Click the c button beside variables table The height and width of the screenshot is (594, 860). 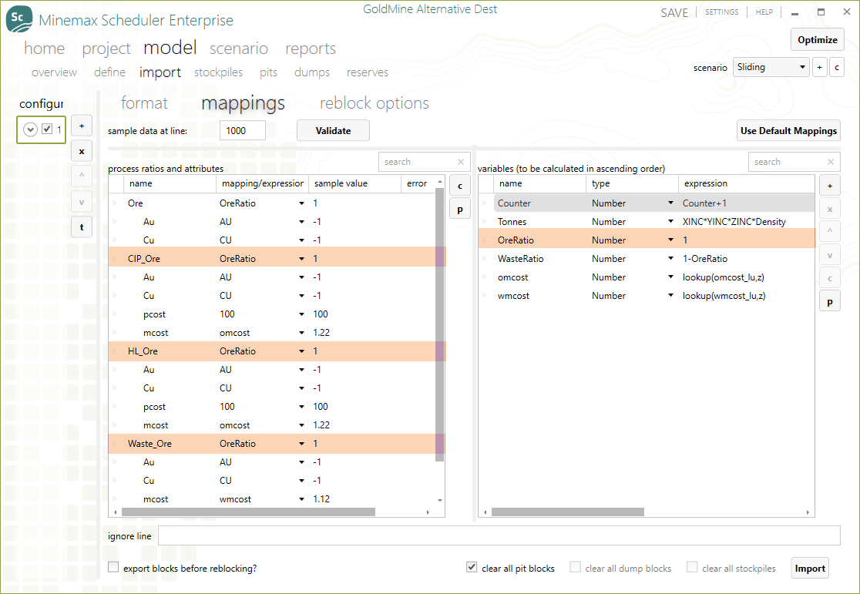[x=830, y=278]
